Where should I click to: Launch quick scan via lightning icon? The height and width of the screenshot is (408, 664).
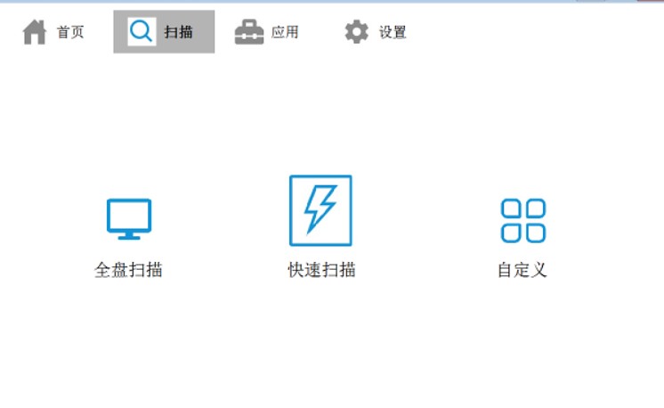tap(320, 210)
